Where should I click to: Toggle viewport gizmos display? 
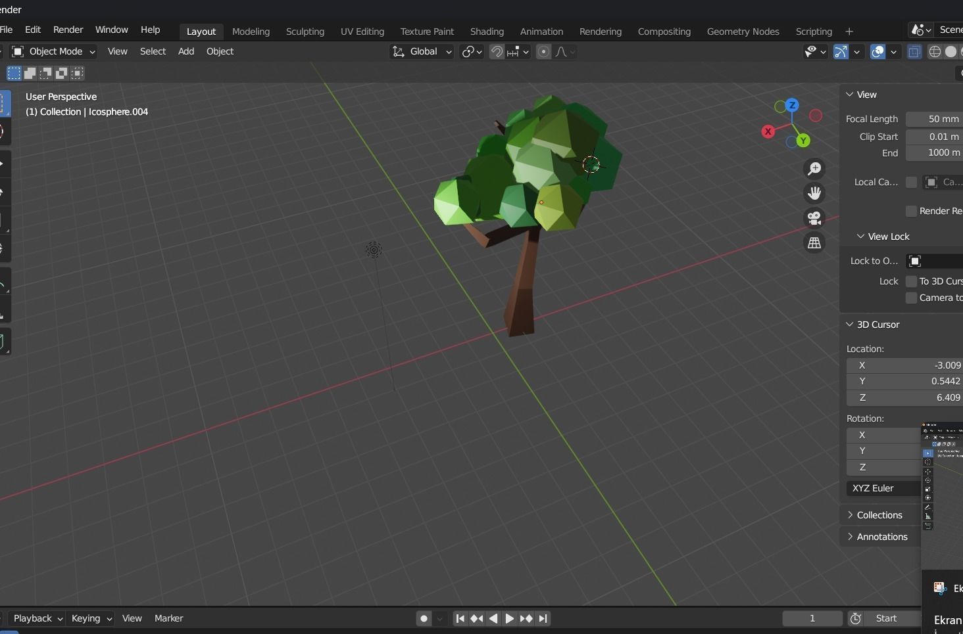coord(841,51)
